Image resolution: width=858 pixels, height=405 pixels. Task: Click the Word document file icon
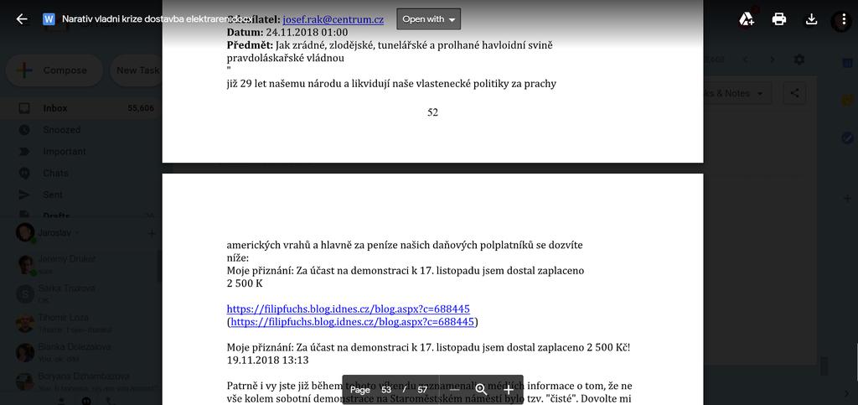49,19
